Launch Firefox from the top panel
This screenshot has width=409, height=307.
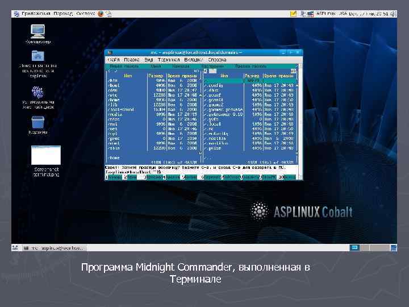coord(101,14)
